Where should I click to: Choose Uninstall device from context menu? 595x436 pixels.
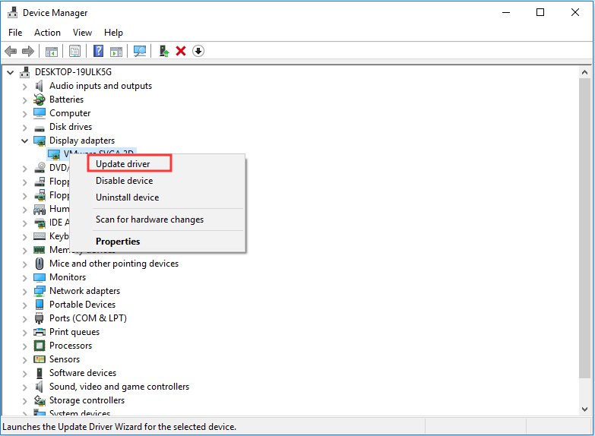coord(158,197)
